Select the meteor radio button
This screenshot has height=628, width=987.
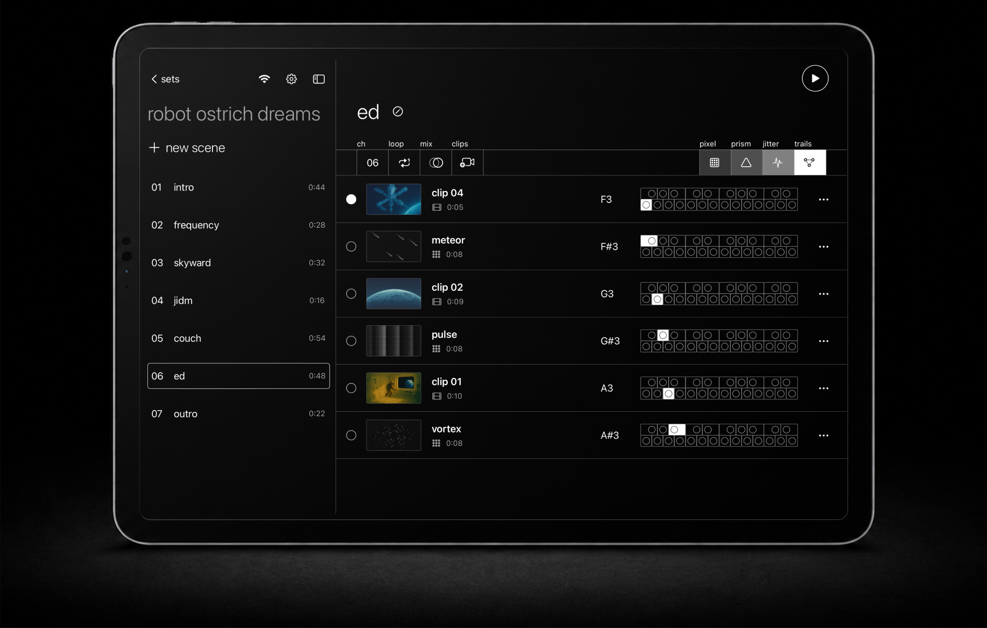pos(351,247)
